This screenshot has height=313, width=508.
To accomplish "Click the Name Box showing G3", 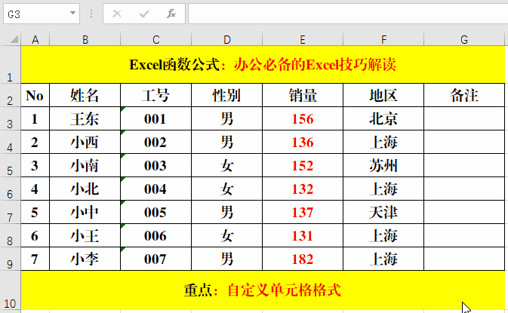I will 42,14.
